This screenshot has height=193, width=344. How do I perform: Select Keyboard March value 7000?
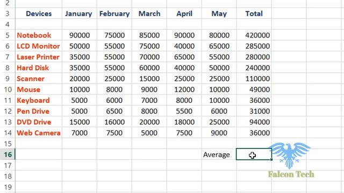(x=149, y=100)
